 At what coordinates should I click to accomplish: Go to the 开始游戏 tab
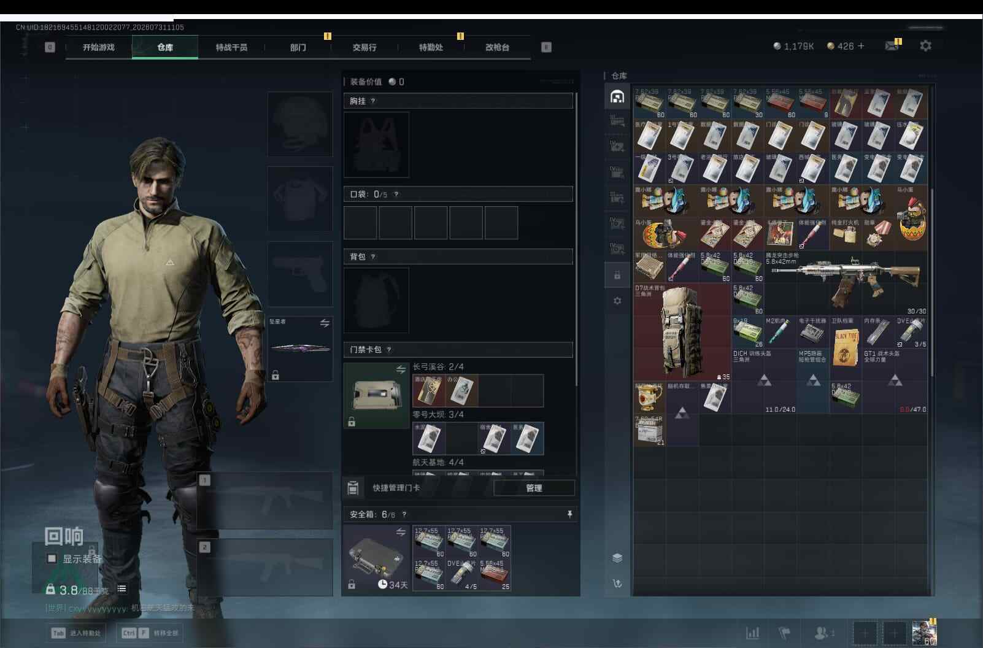pyautogui.click(x=99, y=47)
